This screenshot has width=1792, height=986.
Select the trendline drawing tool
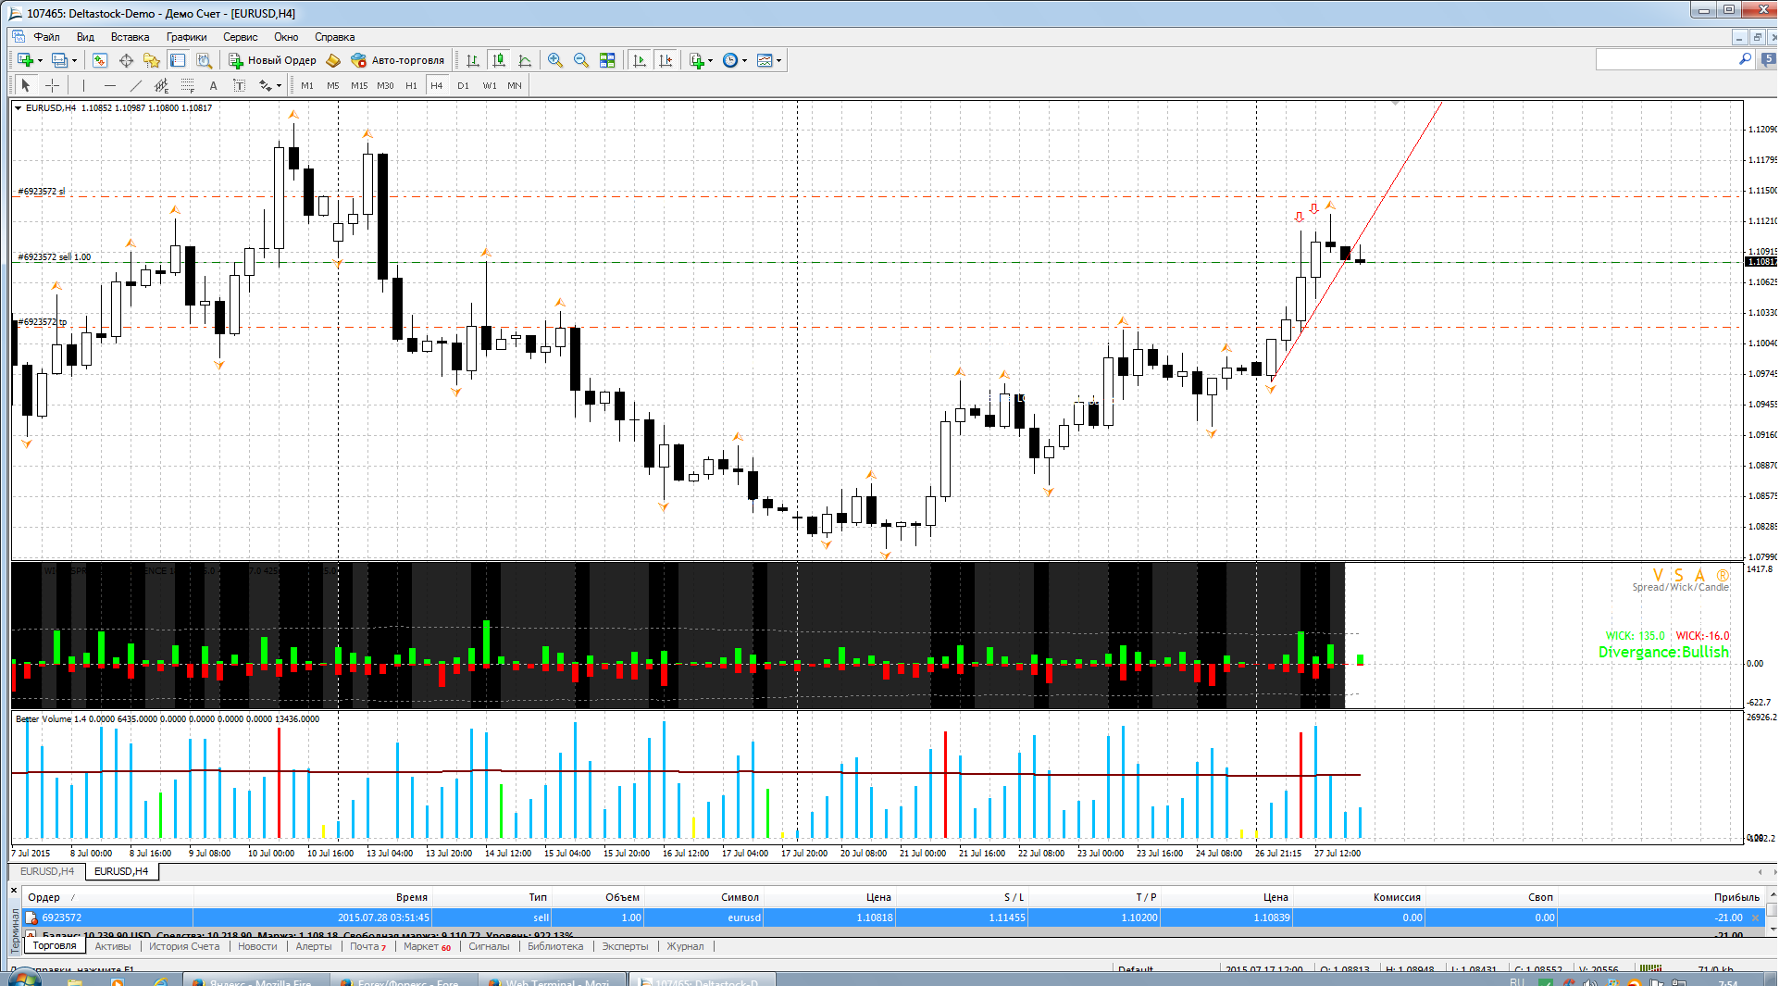[136, 85]
